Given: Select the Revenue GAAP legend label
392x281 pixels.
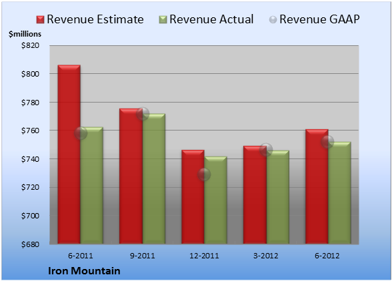Looking at the screenshot, I should [319, 19].
